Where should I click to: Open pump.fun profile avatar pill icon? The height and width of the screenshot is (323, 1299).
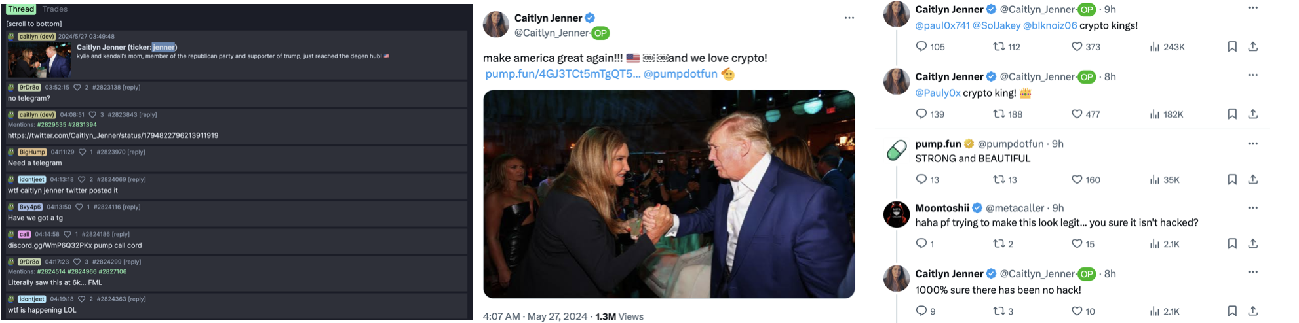pos(896,150)
